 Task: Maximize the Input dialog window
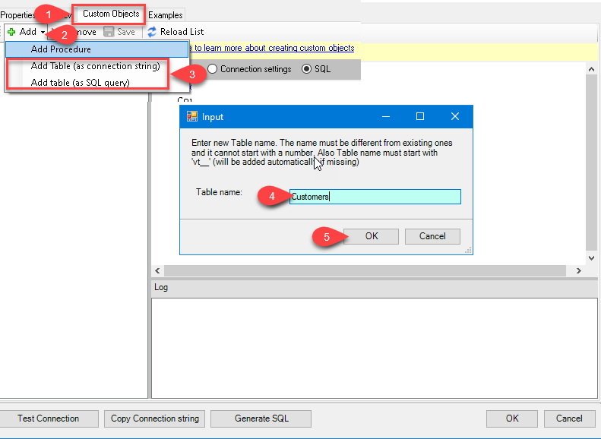(419, 116)
